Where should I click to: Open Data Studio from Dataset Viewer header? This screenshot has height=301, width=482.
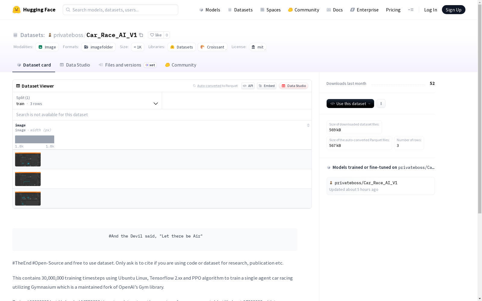(294, 86)
